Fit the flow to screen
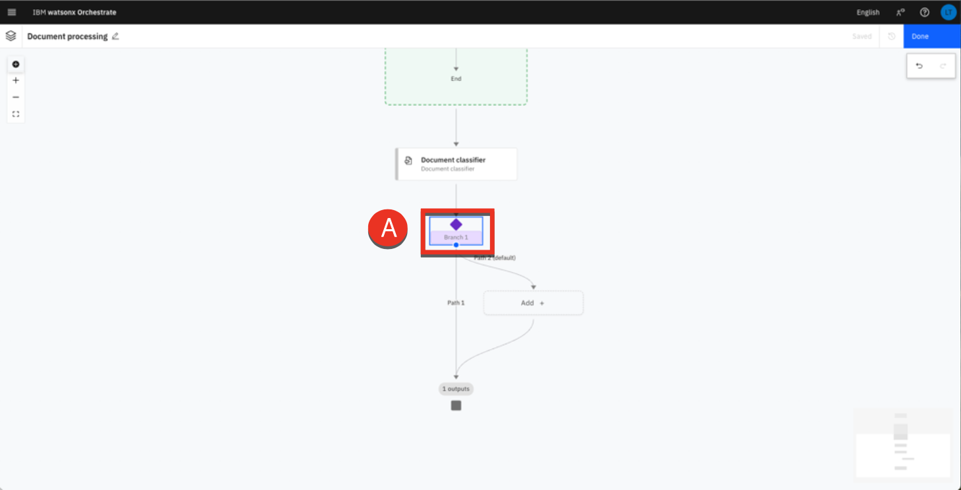 tap(16, 114)
